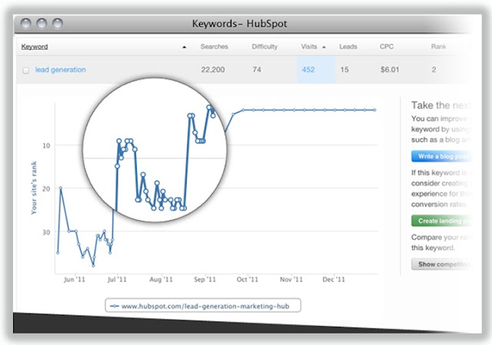Click the Oct '11 axis label
The image size is (492, 345).
click(x=248, y=279)
